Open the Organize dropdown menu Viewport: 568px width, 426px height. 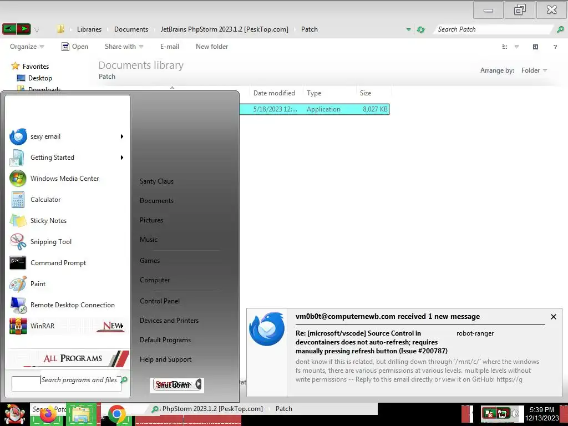27,47
